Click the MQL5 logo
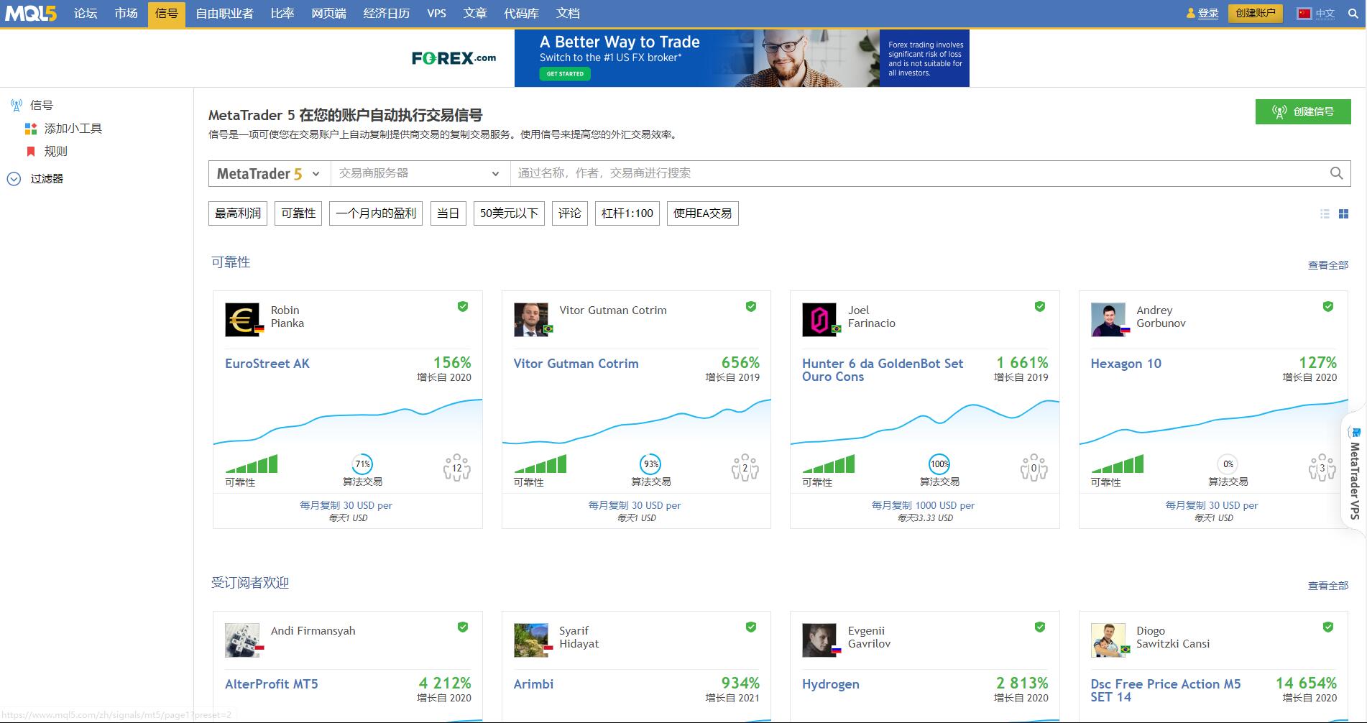This screenshot has width=1367, height=723. tap(30, 14)
